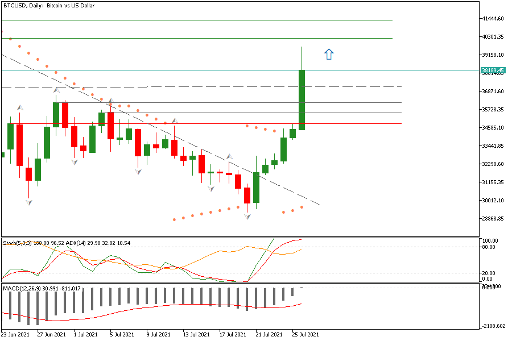Click the 20.00 stochastic level label
The image size is (512, 341).
click(x=489, y=273)
